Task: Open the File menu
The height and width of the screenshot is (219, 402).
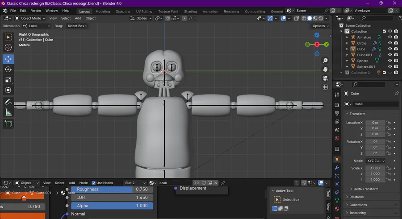Action: [x=13, y=11]
